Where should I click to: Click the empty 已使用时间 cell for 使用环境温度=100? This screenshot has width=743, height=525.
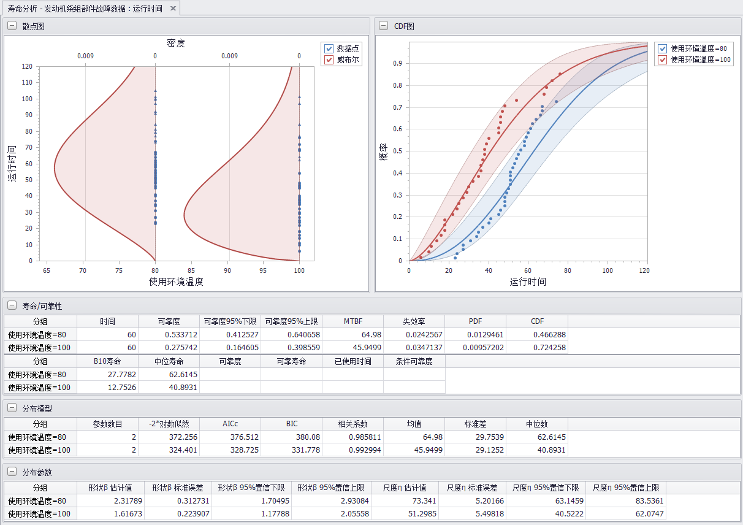352,388
